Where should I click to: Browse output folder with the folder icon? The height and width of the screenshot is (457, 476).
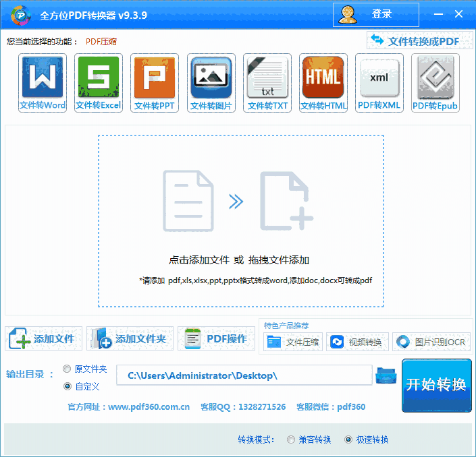pos(386,375)
